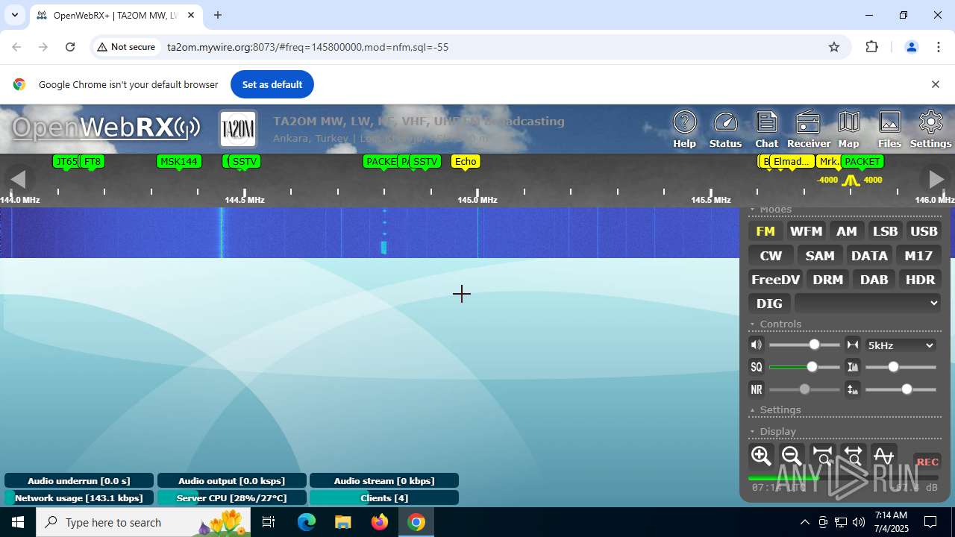The width and height of the screenshot is (955, 537).
Task: Tune to the MSK144 bookmark
Action: pos(179,161)
